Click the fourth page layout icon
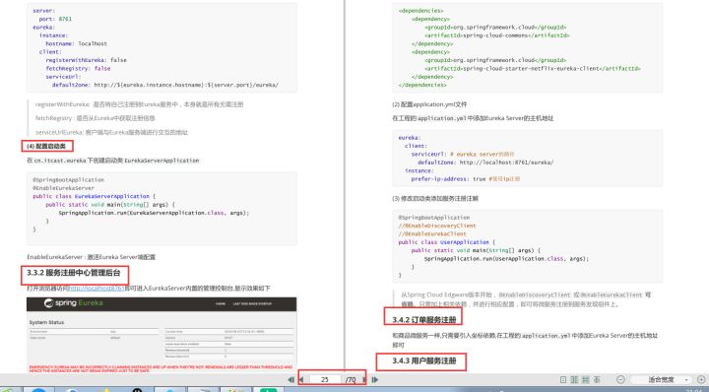Viewport: 709px width, 392px height. click(x=597, y=380)
